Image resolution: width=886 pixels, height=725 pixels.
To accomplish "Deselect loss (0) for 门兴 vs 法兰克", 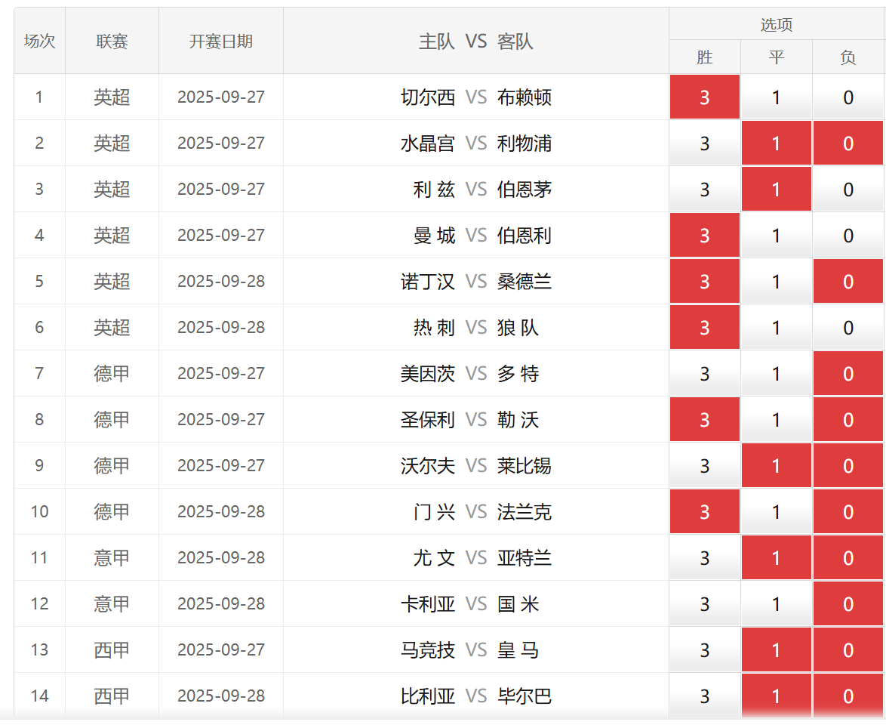I will pos(848,512).
